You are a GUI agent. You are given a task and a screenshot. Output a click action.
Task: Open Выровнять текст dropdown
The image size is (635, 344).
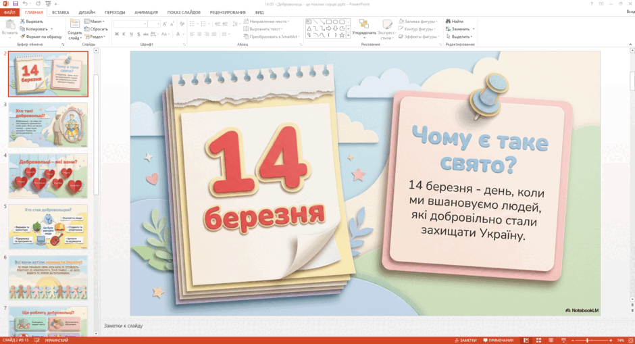point(263,29)
